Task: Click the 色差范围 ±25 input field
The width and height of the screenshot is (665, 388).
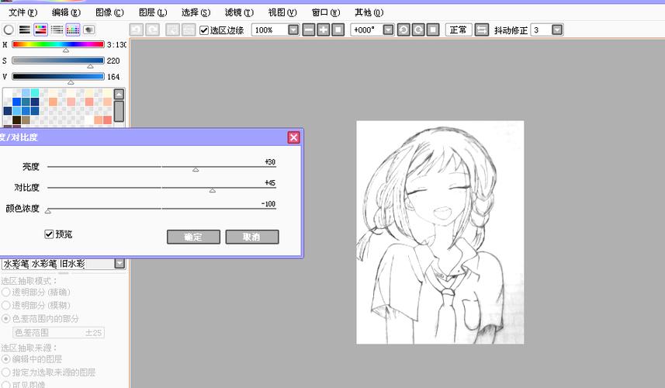Action: (59, 332)
